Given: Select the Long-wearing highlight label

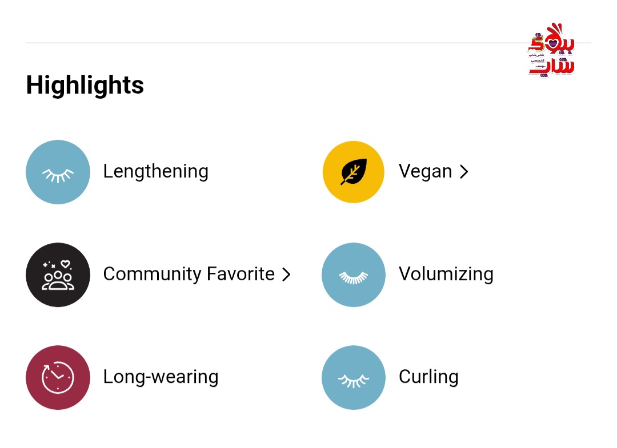Looking at the screenshot, I should tap(161, 377).
